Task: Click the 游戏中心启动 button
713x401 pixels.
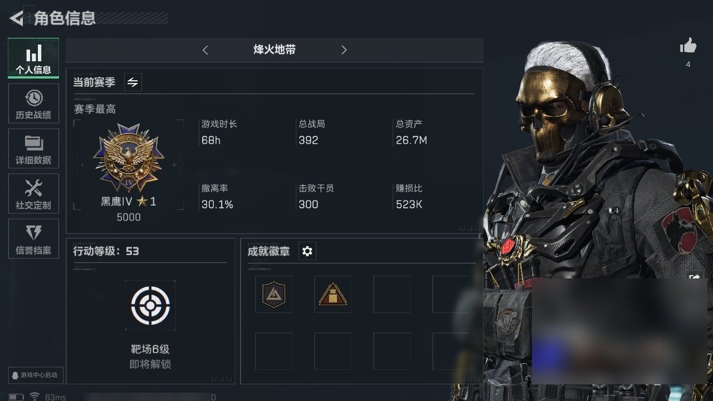Action: [35, 375]
